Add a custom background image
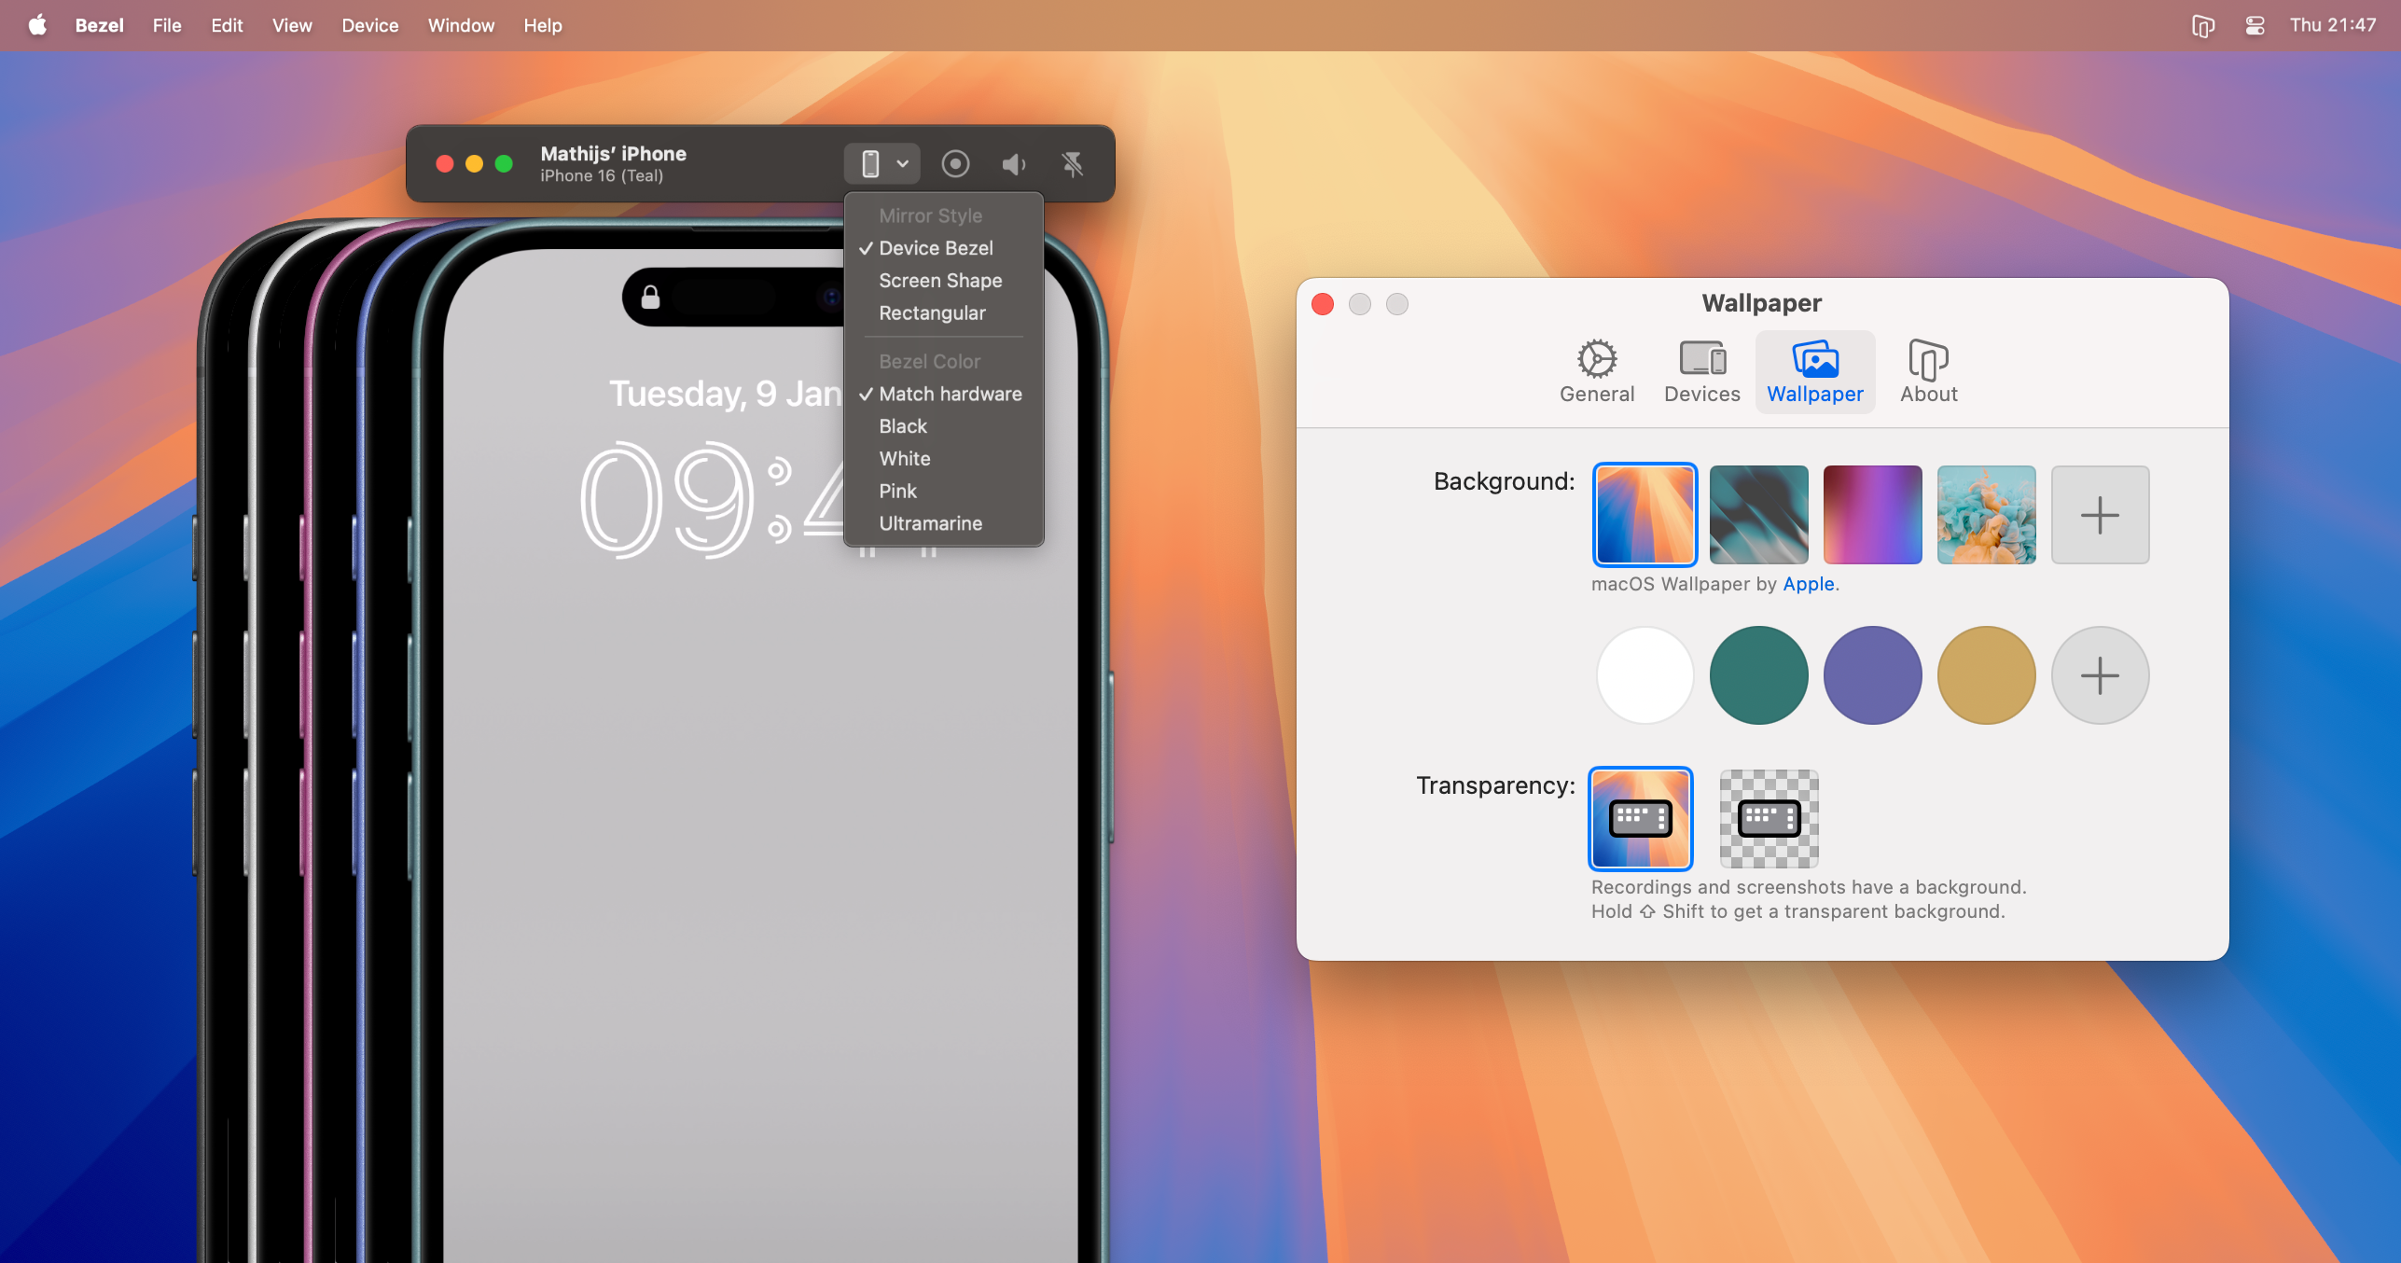The height and width of the screenshot is (1263, 2401). [2100, 515]
